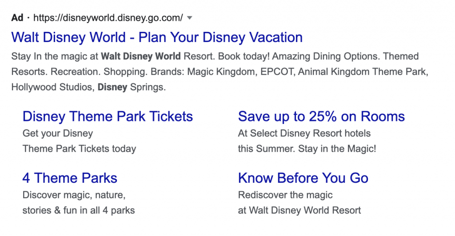Follow the Save up to 25% on Rooms link

(x=321, y=116)
